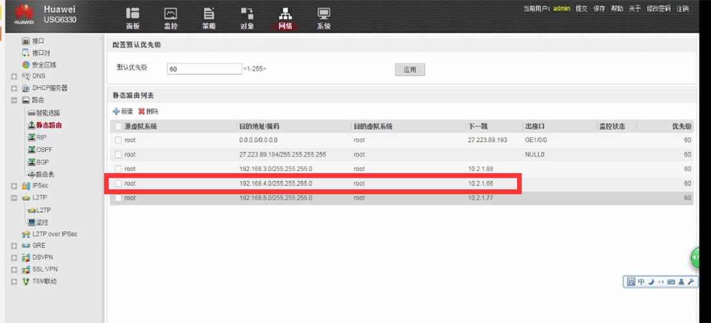
Task: Collapse the 路由 routing tree node
Action: (x=14, y=101)
